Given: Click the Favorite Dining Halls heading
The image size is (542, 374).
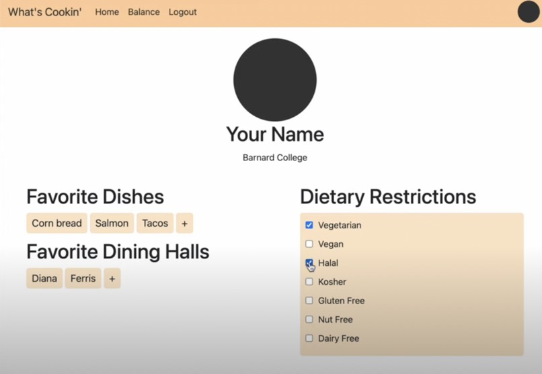Looking at the screenshot, I should 118,252.
